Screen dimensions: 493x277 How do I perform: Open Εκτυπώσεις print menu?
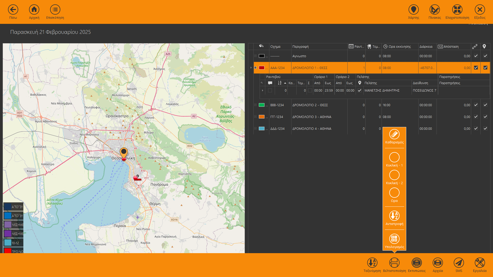pyautogui.click(x=417, y=265)
